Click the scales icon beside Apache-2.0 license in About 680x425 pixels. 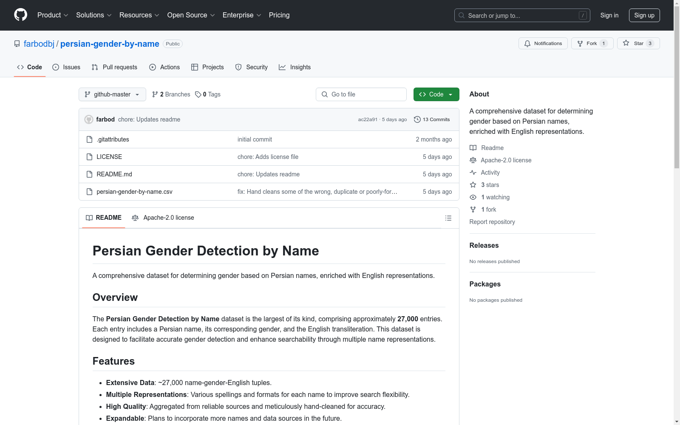(x=473, y=160)
